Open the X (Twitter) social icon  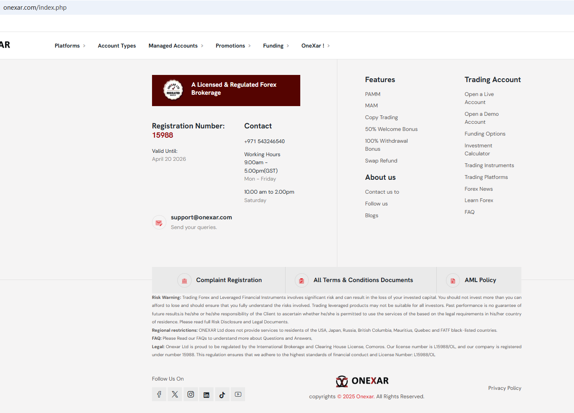pyautogui.click(x=175, y=394)
